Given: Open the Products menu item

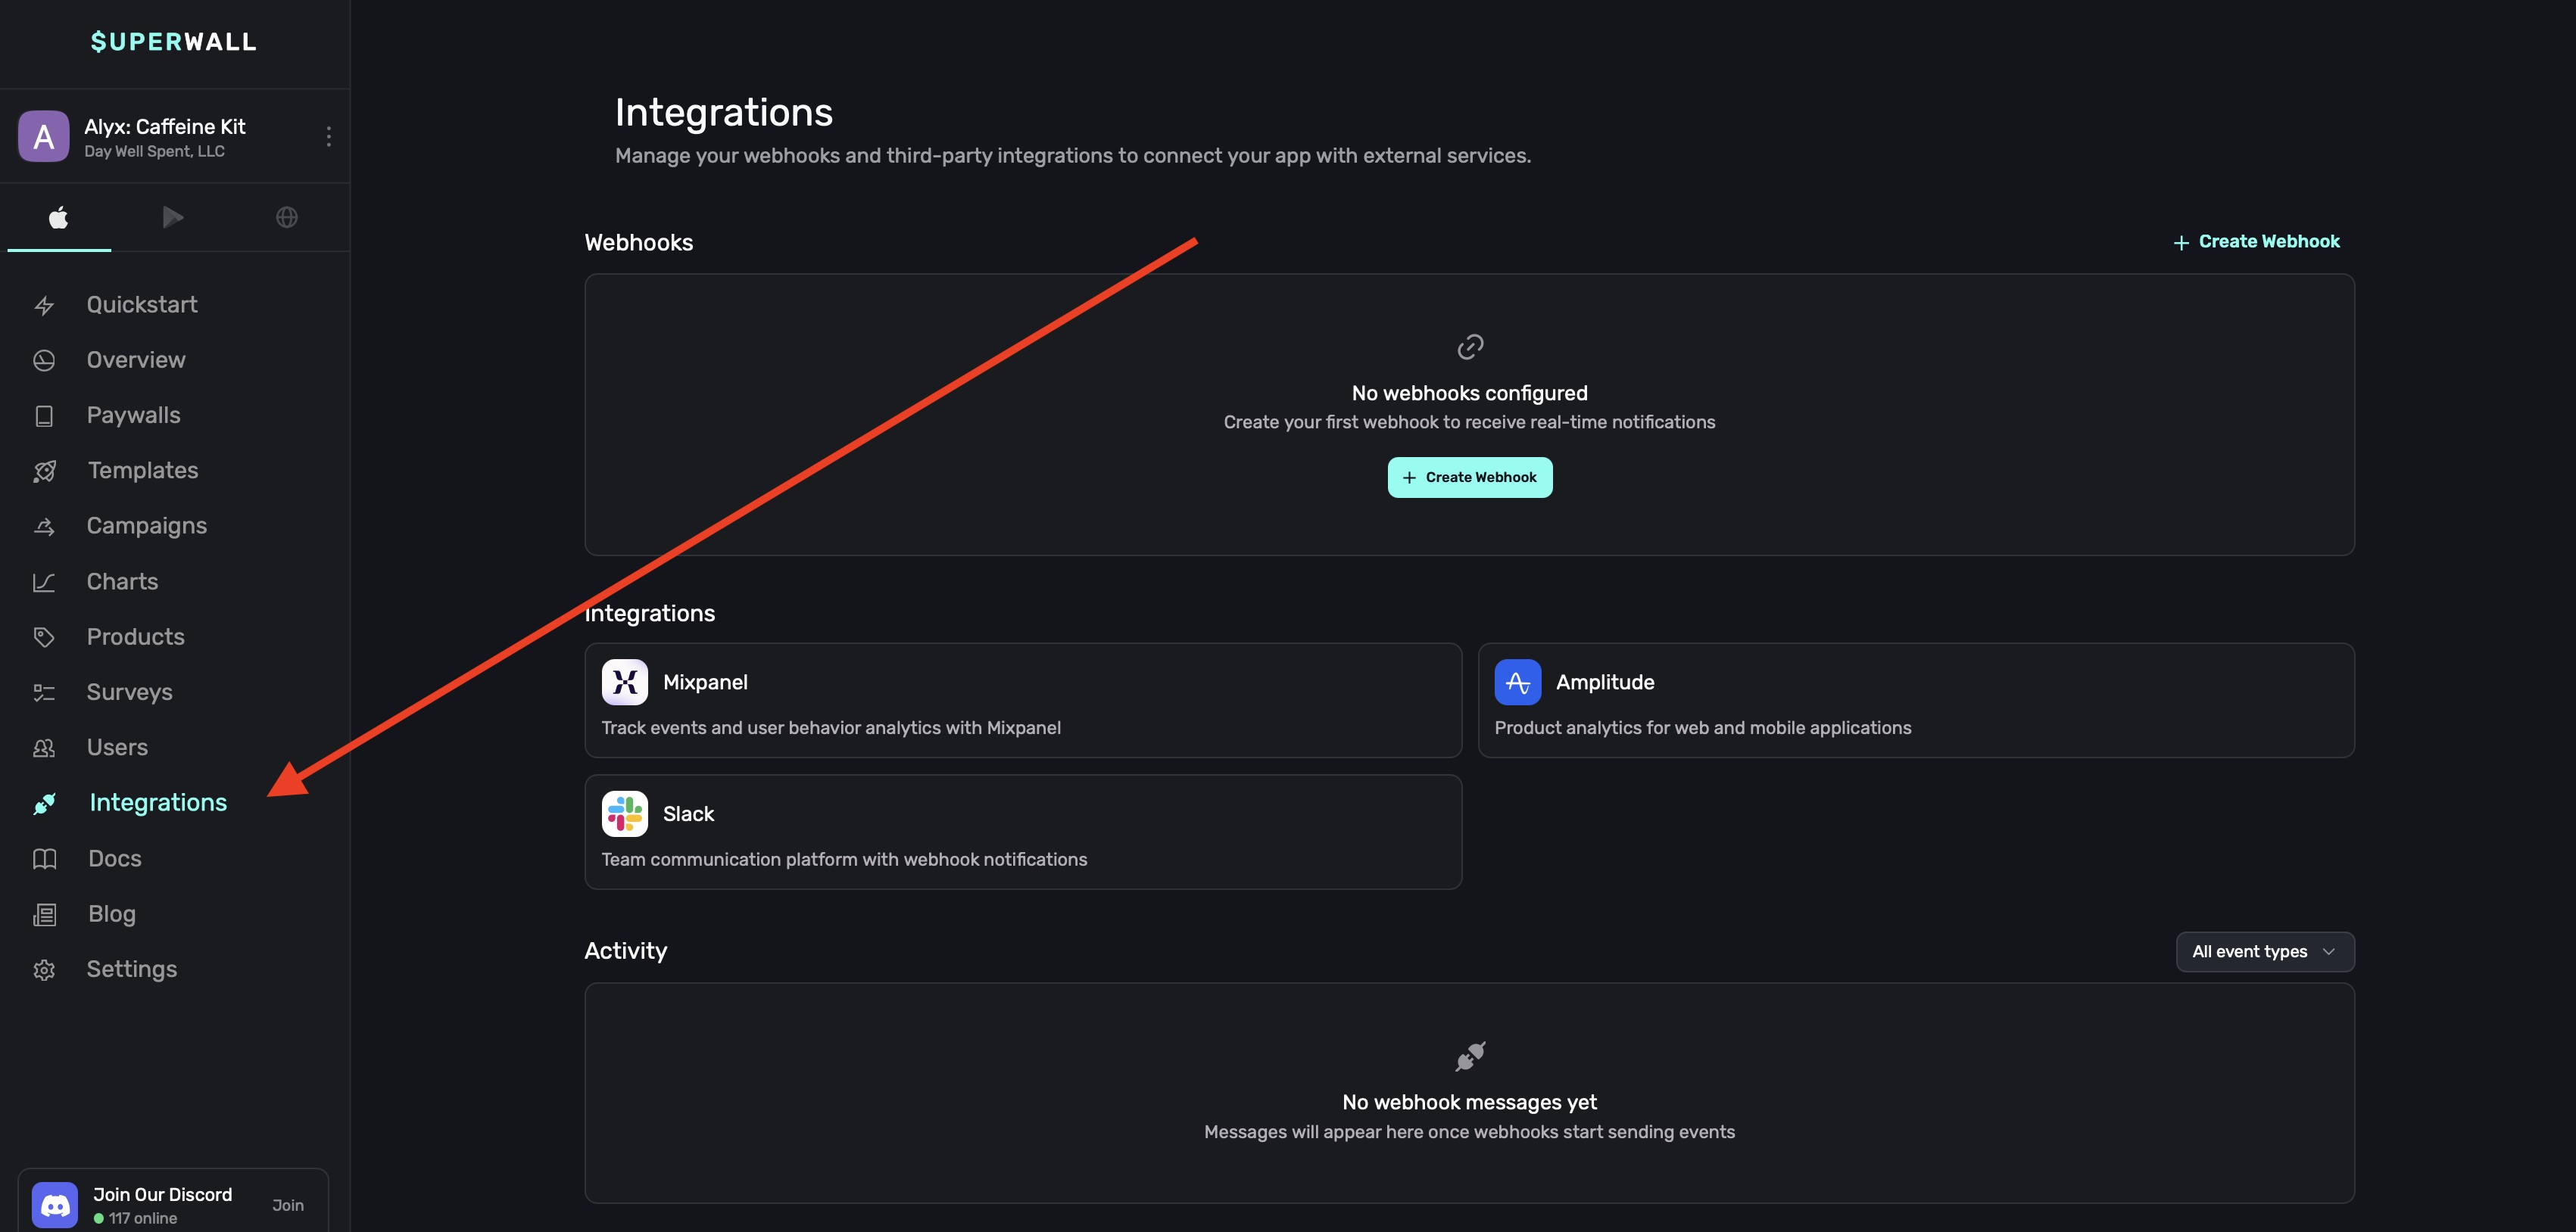Looking at the screenshot, I should tap(135, 636).
